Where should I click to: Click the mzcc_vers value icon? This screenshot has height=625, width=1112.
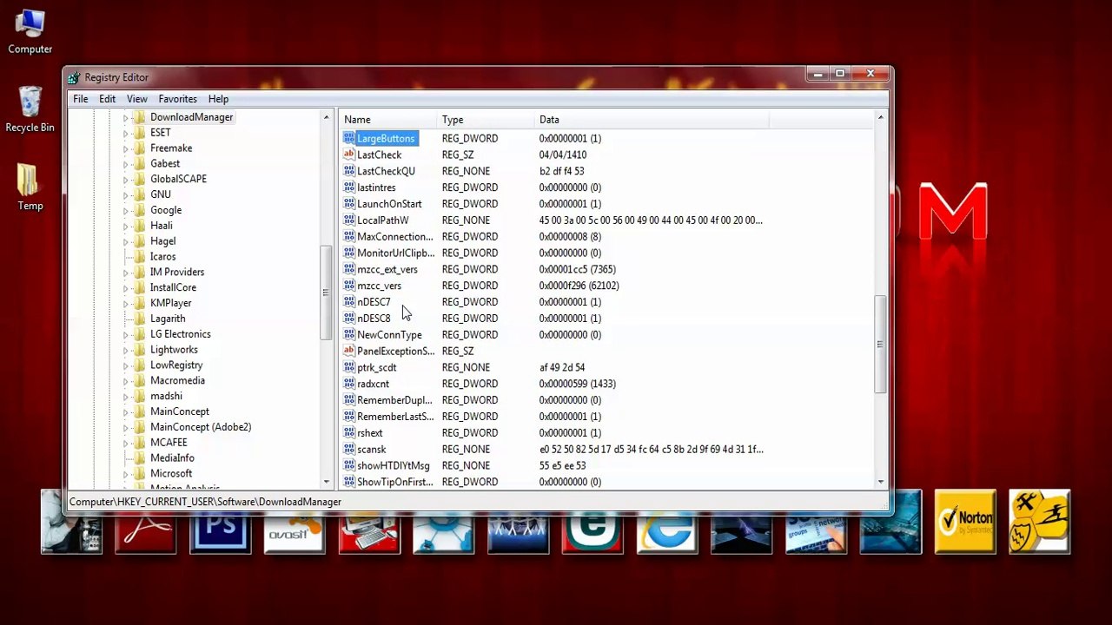[349, 286]
